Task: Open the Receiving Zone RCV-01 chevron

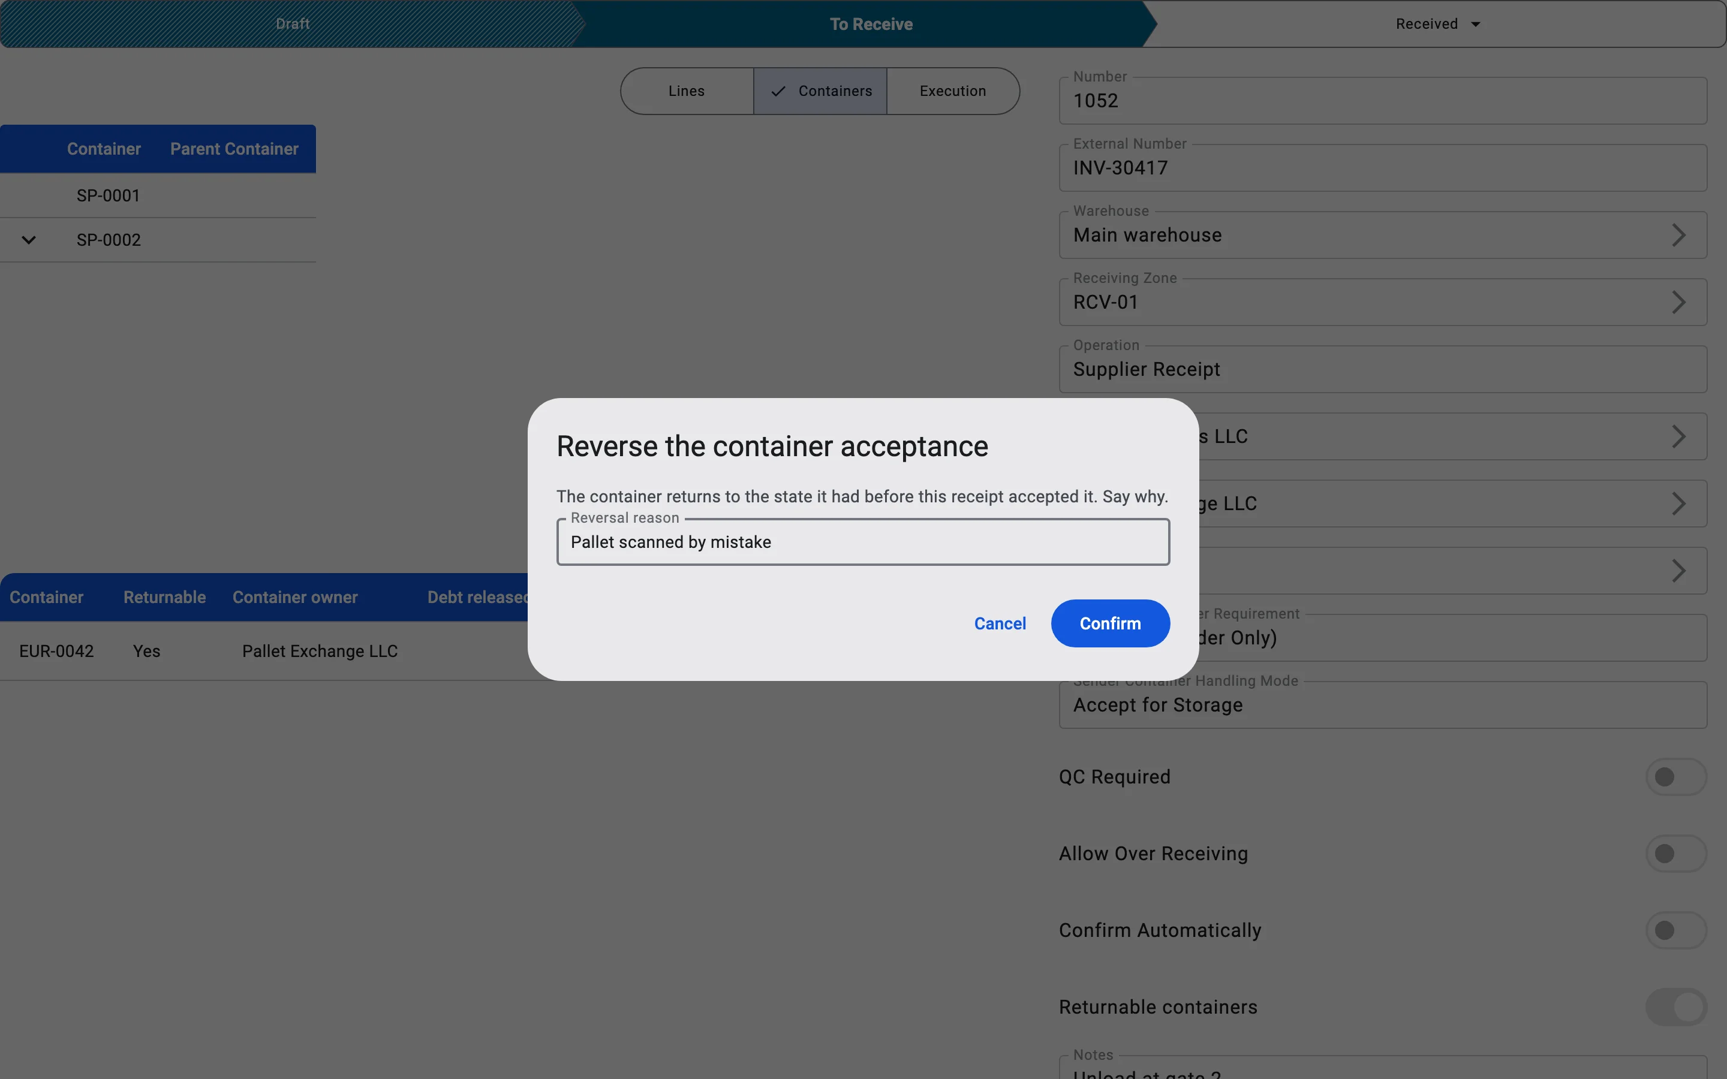Action: click(1678, 302)
